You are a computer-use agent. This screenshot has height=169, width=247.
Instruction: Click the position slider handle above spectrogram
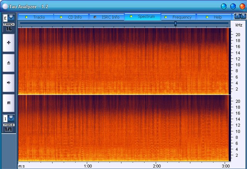(176, 24)
